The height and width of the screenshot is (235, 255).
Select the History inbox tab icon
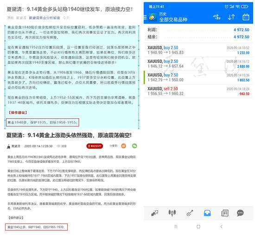coord(207,213)
